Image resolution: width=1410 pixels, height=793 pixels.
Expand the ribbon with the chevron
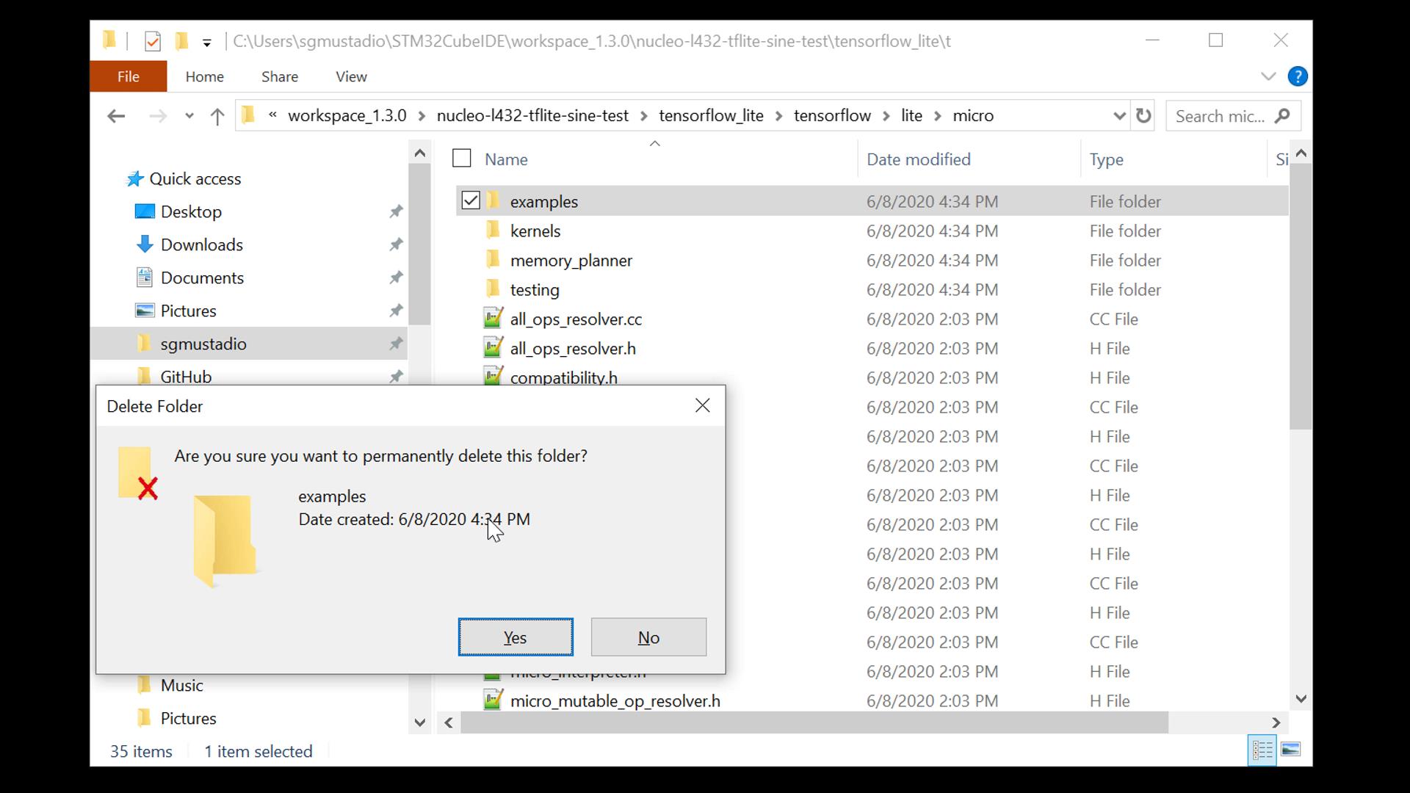point(1268,76)
